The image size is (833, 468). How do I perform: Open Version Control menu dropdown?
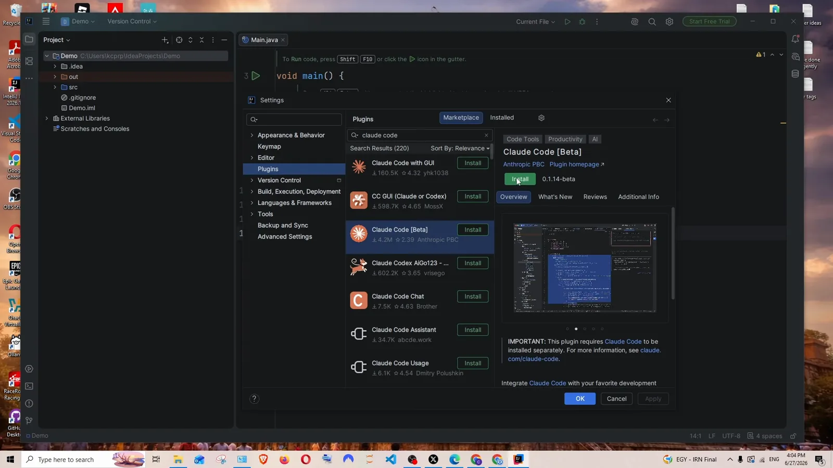click(132, 21)
